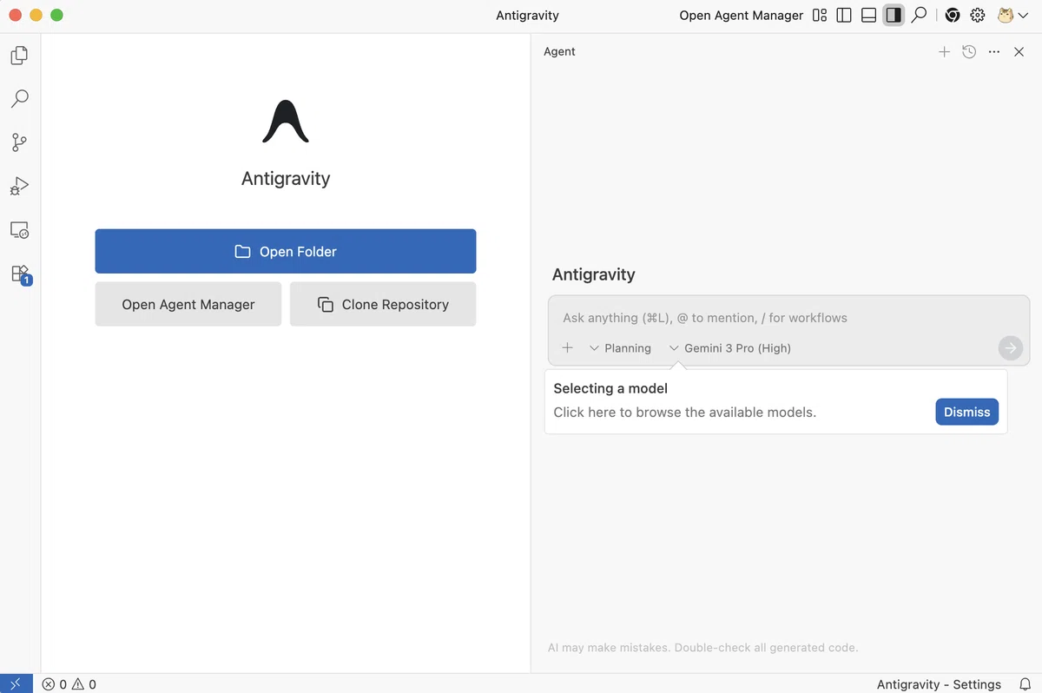Click Open Agent Manager in title bar
This screenshot has width=1042, height=693.
coord(741,15)
